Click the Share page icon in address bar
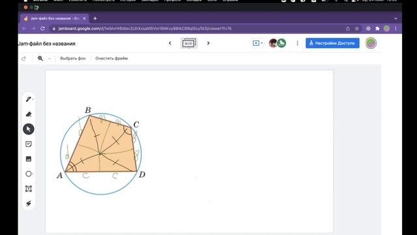The width and height of the screenshot is (417, 235). [347, 29]
